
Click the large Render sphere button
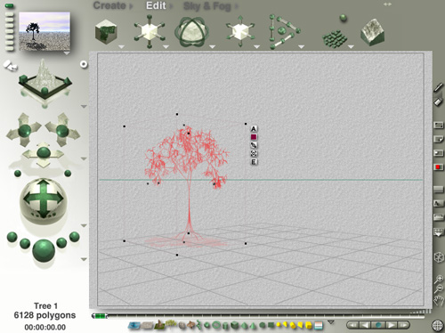[x=44, y=251]
